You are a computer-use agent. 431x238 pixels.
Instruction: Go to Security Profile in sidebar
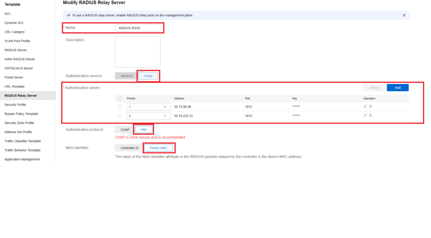[15, 105]
